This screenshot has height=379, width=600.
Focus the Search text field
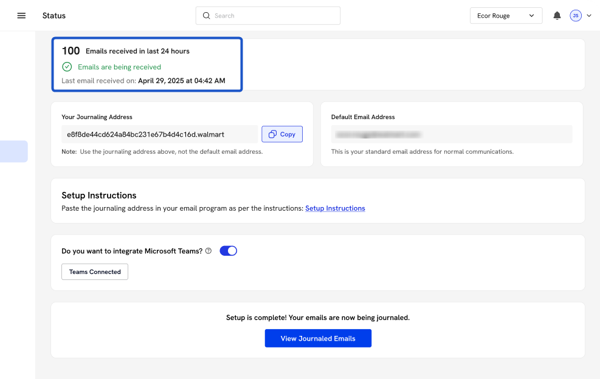coord(274,16)
